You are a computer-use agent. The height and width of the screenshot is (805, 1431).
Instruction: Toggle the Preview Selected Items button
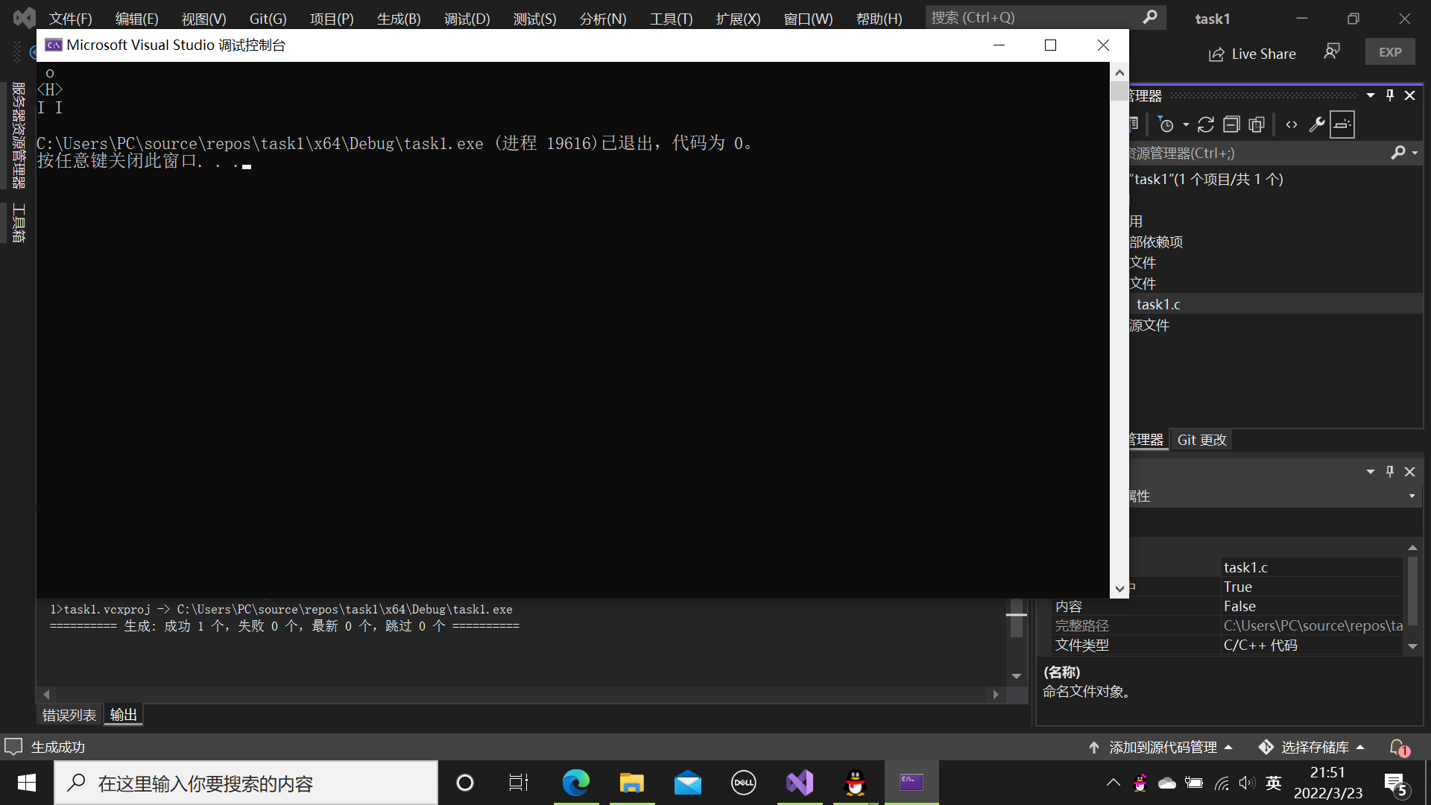(x=1342, y=124)
